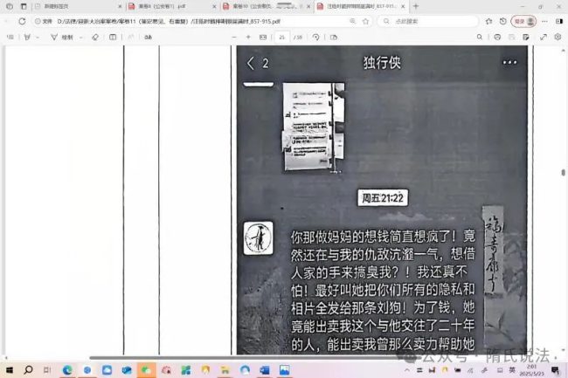The image size is (568, 378).
Task: Zoom in on the PDF page
Action: tap(248, 38)
